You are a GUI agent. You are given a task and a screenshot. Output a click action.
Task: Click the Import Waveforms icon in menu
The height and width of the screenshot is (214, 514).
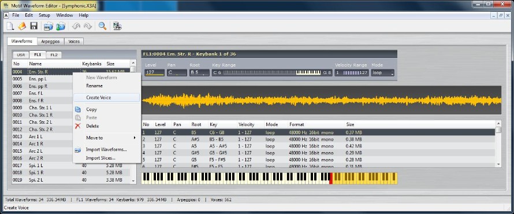[78, 150]
